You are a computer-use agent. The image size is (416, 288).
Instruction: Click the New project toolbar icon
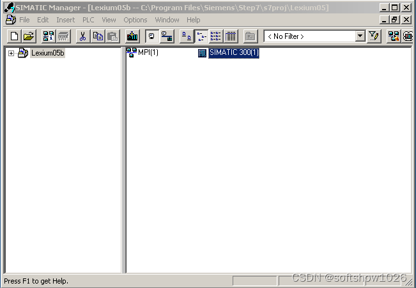pos(14,36)
